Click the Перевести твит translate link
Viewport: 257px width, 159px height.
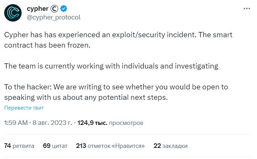pos(24,108)
